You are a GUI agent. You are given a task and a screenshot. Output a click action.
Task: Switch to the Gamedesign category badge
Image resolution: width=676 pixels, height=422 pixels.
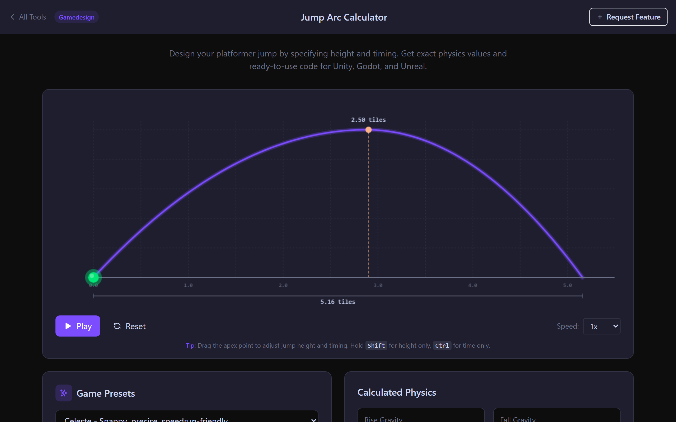pyautogui.click(x=76, y=17)
